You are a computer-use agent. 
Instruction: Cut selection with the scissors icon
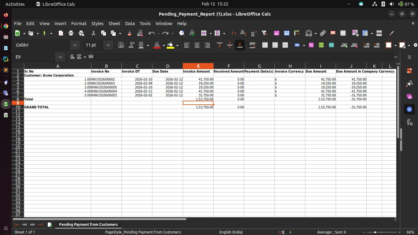[93, 33]
